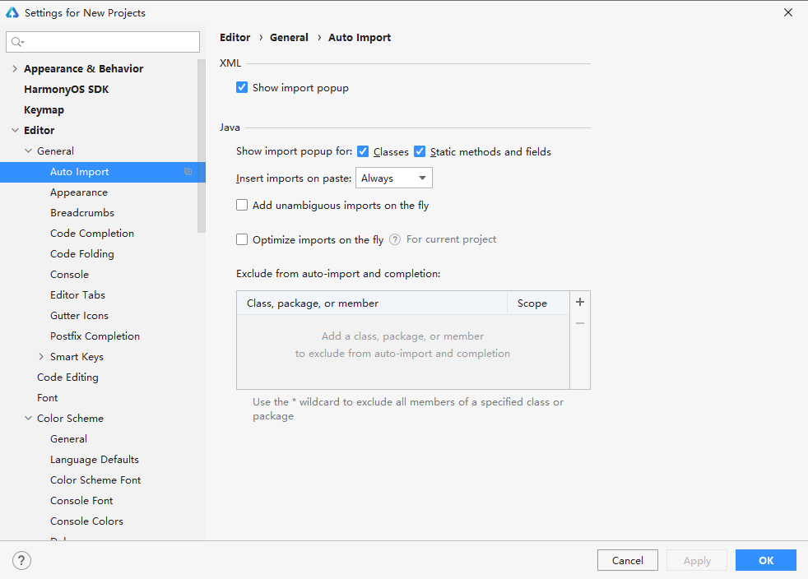Open Keymap settings page
The height and width of the screenshot is (579, 808).
pos(44,109)
